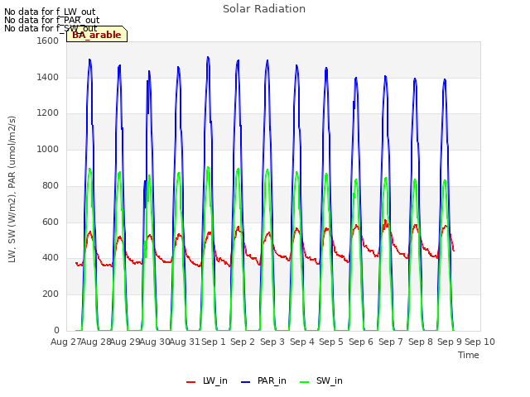Toggle the SW_in legend label

pyautogui.click(x=330, y=380)
